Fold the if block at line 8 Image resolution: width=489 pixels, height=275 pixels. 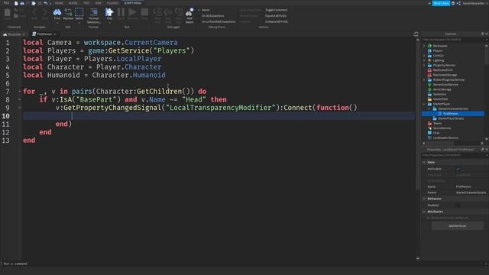tap(20, 99)
